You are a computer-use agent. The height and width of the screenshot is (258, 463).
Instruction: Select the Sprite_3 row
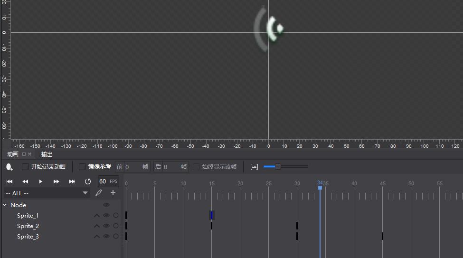click(x=61, y=237)
